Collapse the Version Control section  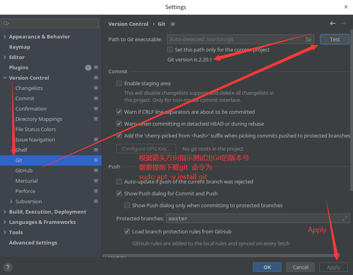point(5,78)
